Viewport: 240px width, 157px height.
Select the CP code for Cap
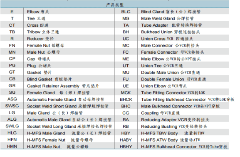[x=12, y=59]
